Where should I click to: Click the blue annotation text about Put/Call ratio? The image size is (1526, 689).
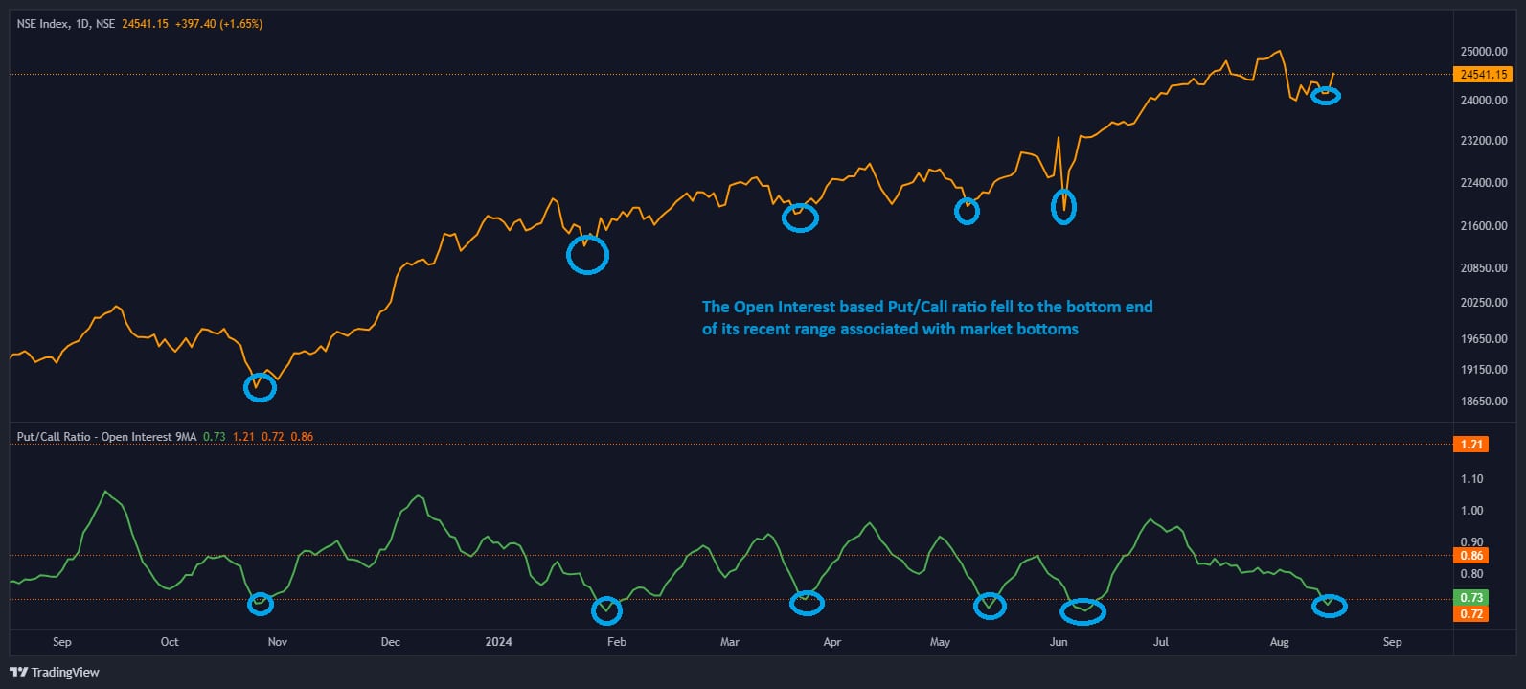point(926,318)
